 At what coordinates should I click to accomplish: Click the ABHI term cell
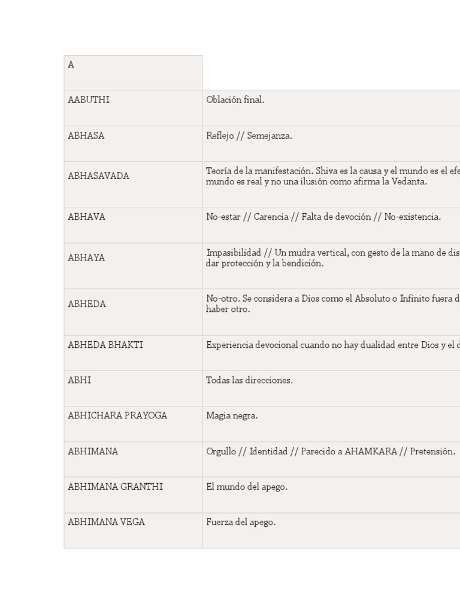80,381
